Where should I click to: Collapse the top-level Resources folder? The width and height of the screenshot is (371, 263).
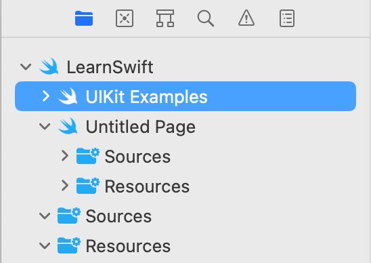tap(45, 246)
